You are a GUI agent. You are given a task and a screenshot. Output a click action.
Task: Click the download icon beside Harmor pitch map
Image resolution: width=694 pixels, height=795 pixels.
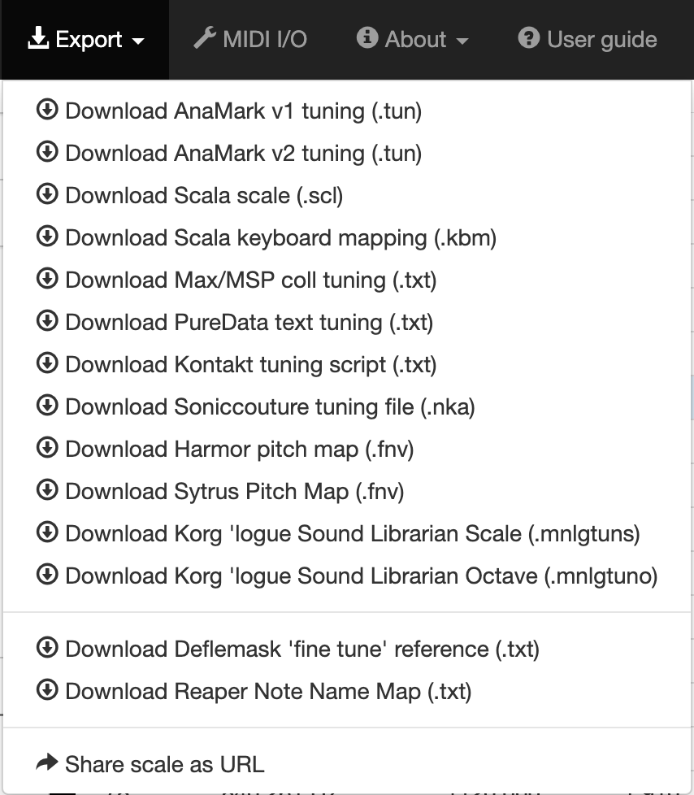(47, 448)
